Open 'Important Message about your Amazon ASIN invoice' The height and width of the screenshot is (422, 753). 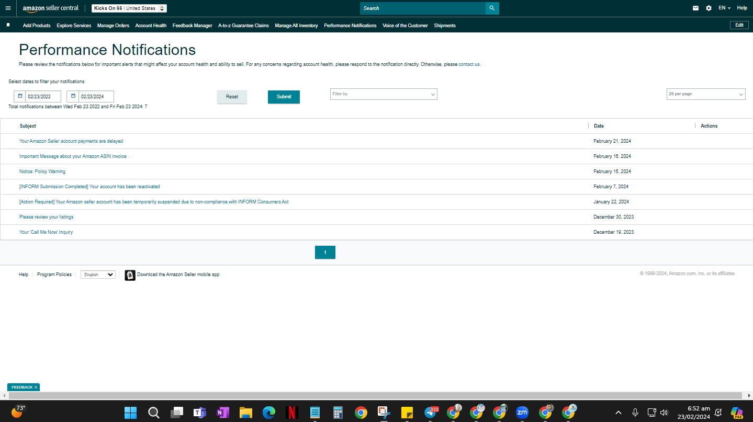coord(73,156)
